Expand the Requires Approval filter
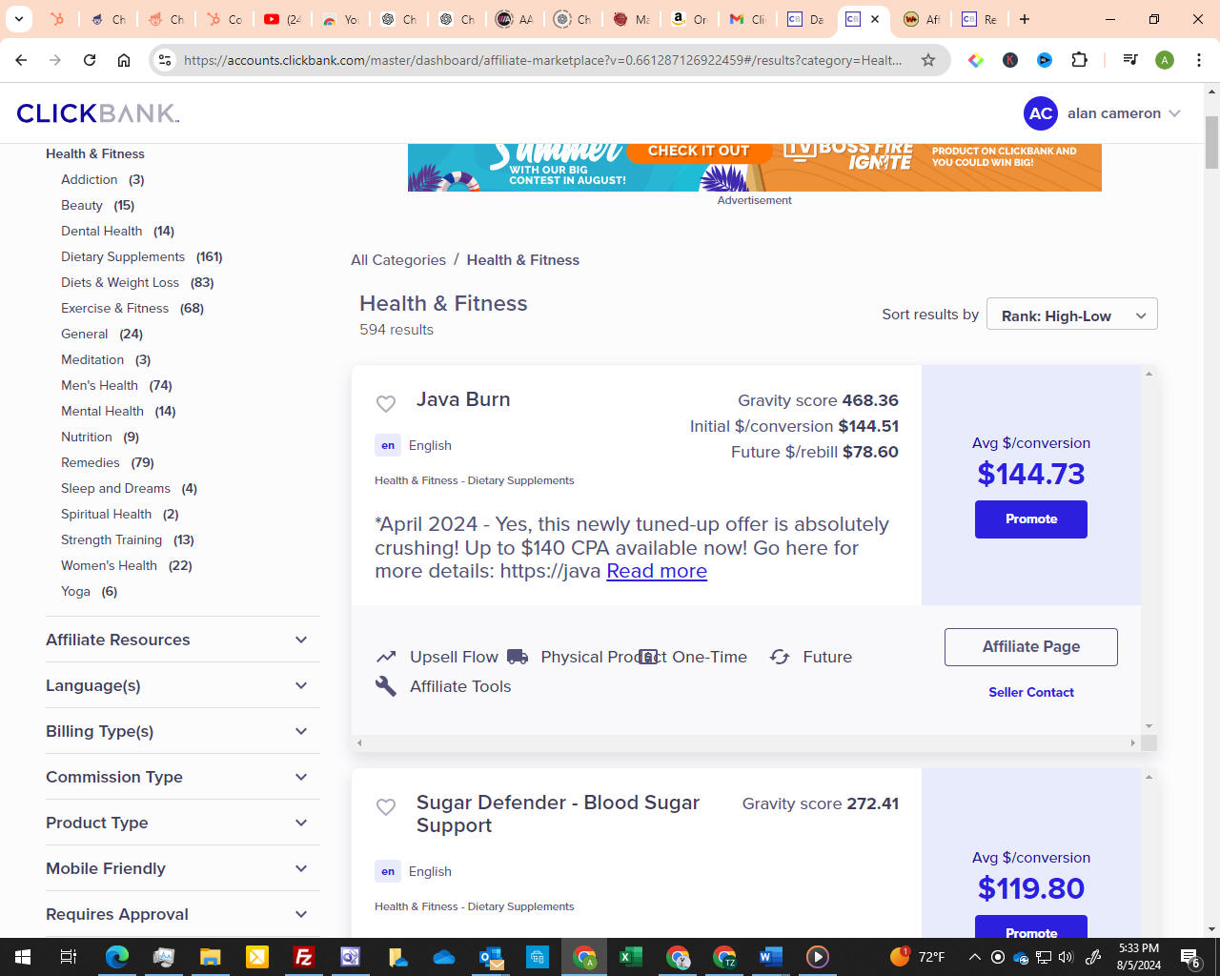The image size is (1220, 976). tap(182, 914)
